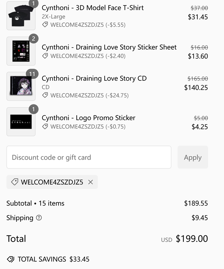Click the Cynthoni - Draining Love Story CD title
The height and width of the screenshot is (269, 224).
point(94,78)
